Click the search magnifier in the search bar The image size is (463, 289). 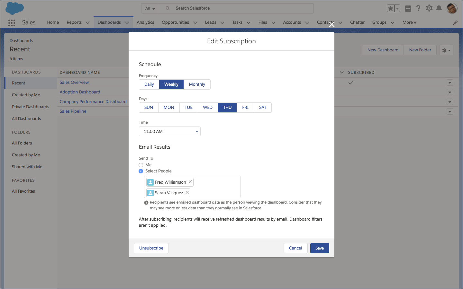168,8
